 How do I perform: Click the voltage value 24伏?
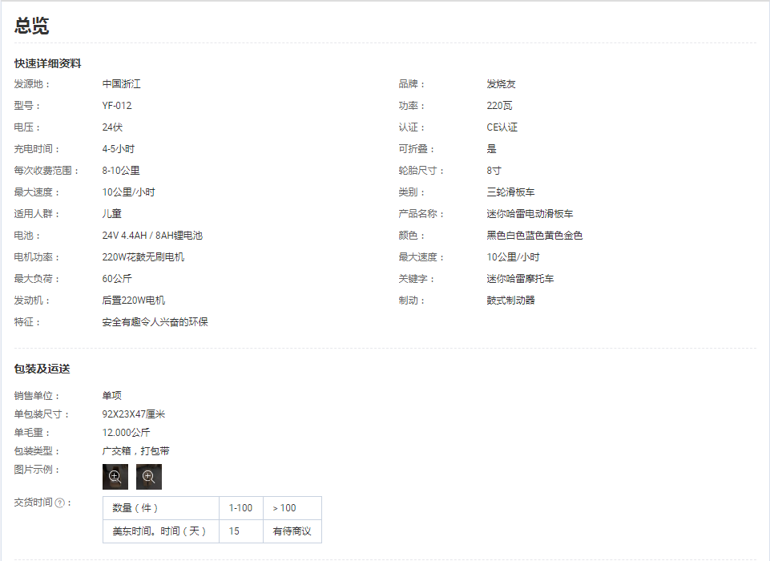tap(112, 127)
